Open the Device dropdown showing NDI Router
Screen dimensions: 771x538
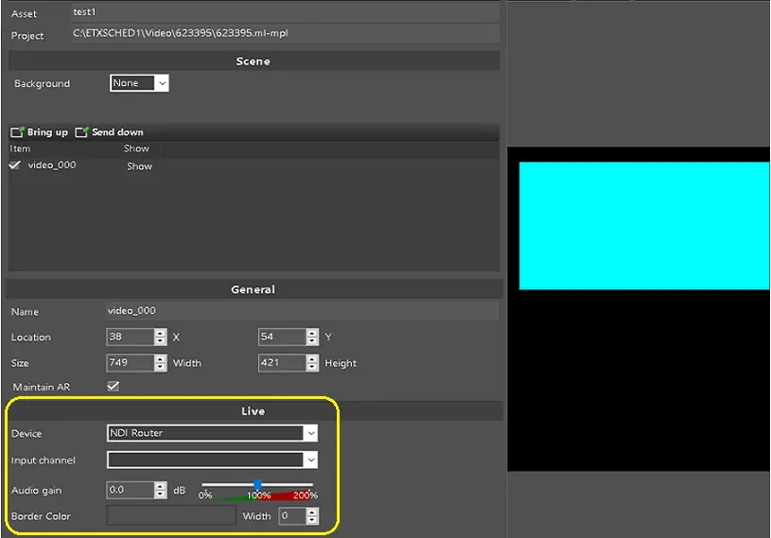[212, 433]
